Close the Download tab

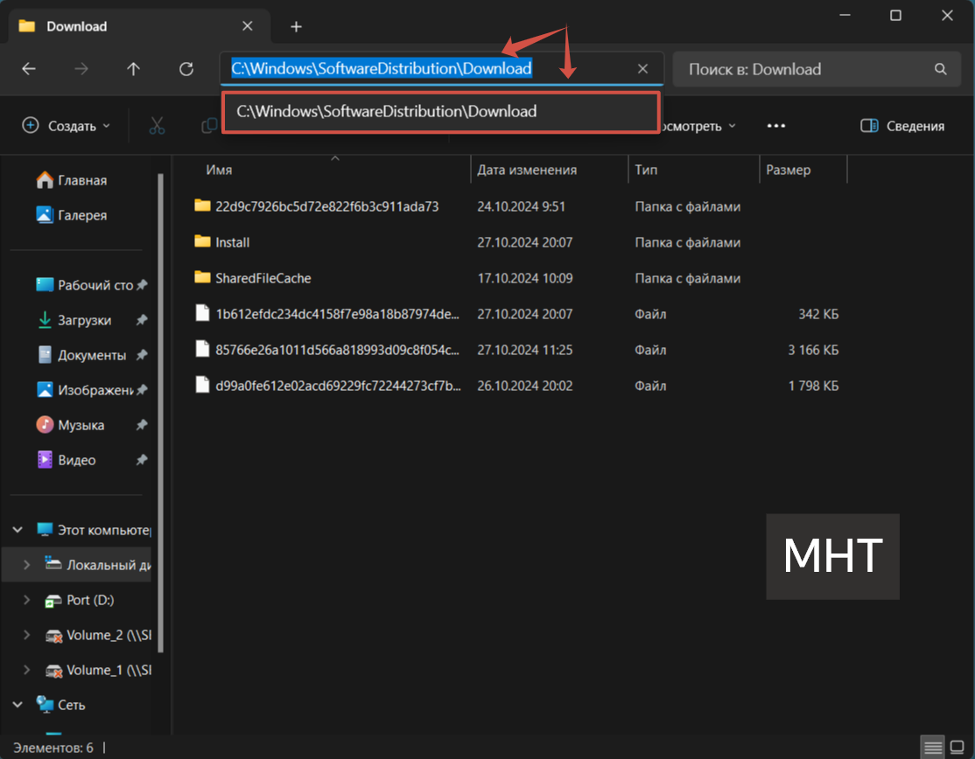coord(248,26)
